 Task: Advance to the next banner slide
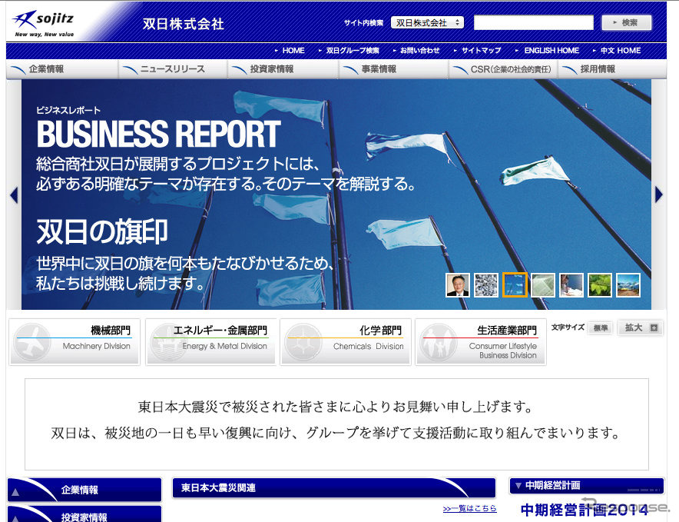(658, 195)
